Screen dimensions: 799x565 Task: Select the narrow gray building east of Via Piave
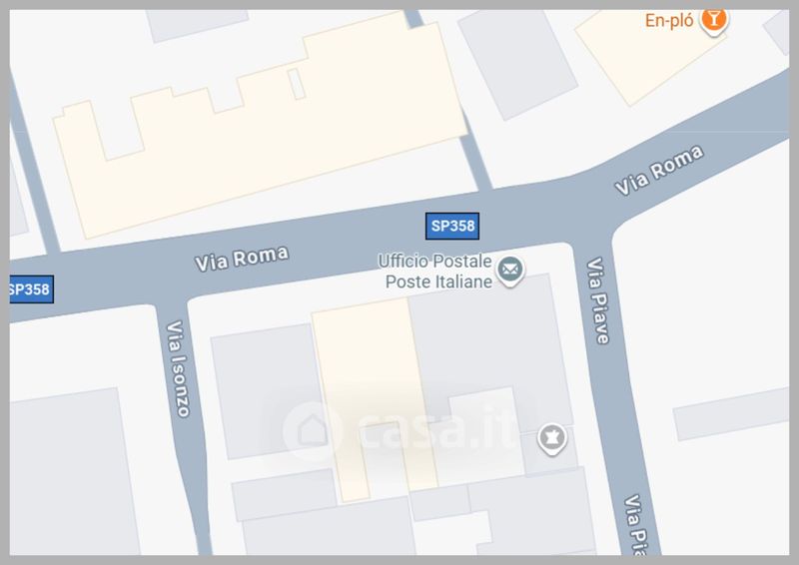point(731,413)
